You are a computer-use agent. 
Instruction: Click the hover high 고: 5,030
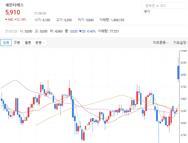click(41, 31)
